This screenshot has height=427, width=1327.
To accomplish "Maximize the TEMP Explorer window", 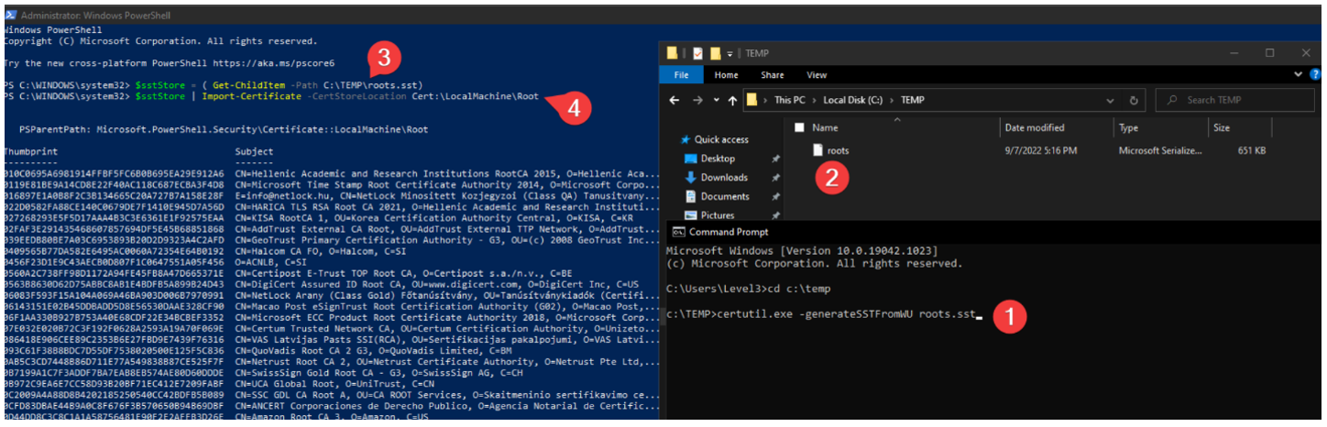I will pyautogui.click(x=1269, y=53).
